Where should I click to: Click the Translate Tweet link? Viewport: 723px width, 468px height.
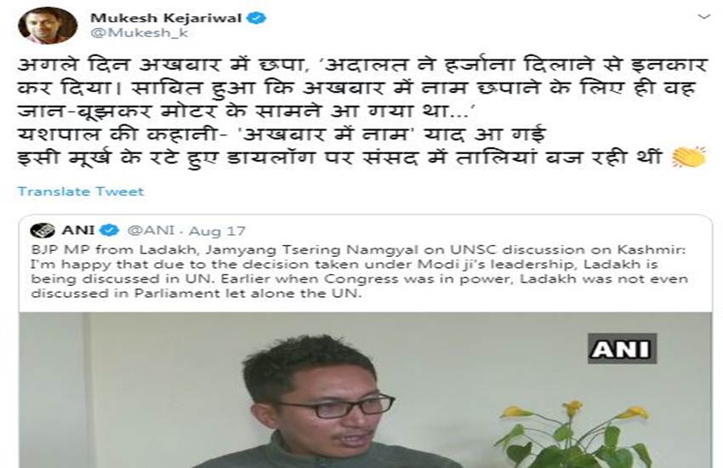pyautogui.click(x=81, y=191)
